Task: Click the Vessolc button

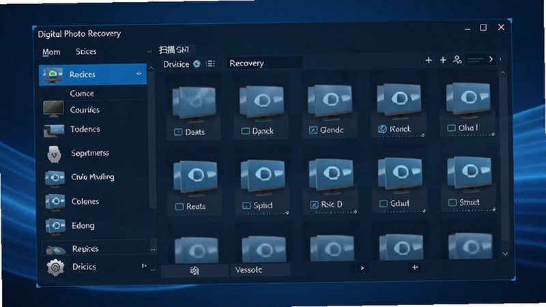Action: click(x=260, y=269)
